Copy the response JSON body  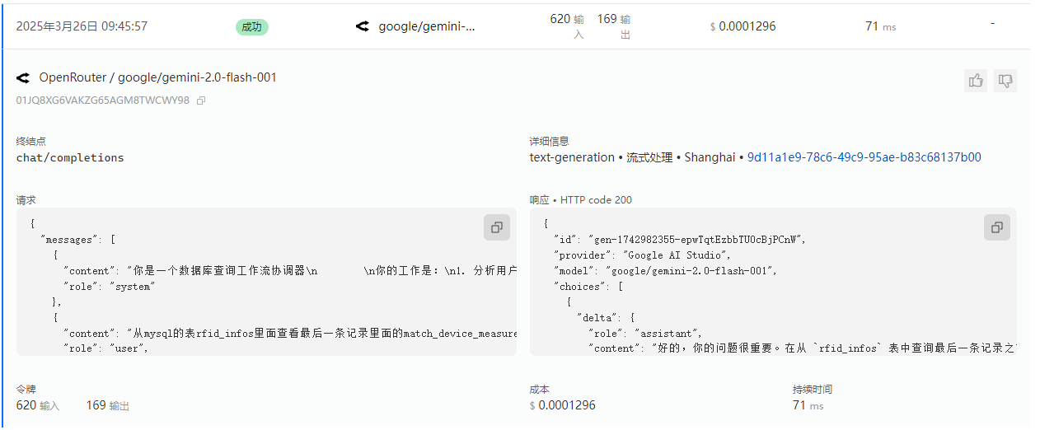(996, 227)
